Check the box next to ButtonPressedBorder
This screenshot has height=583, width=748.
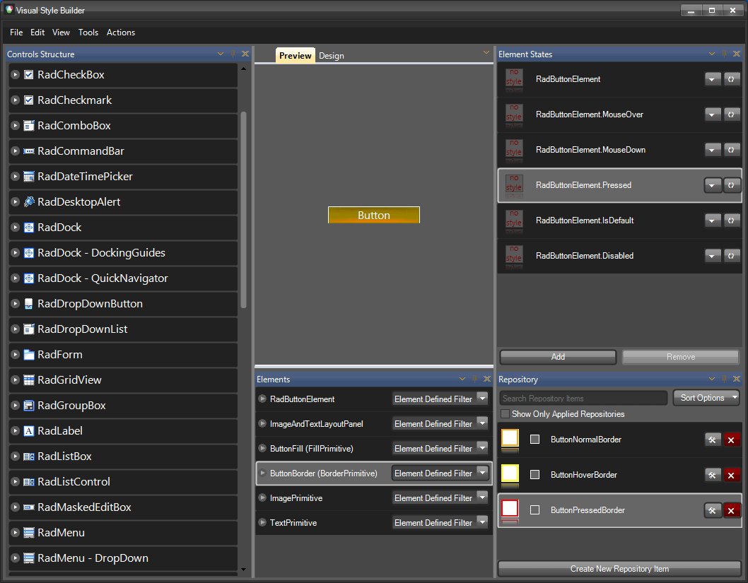(534, 510)
